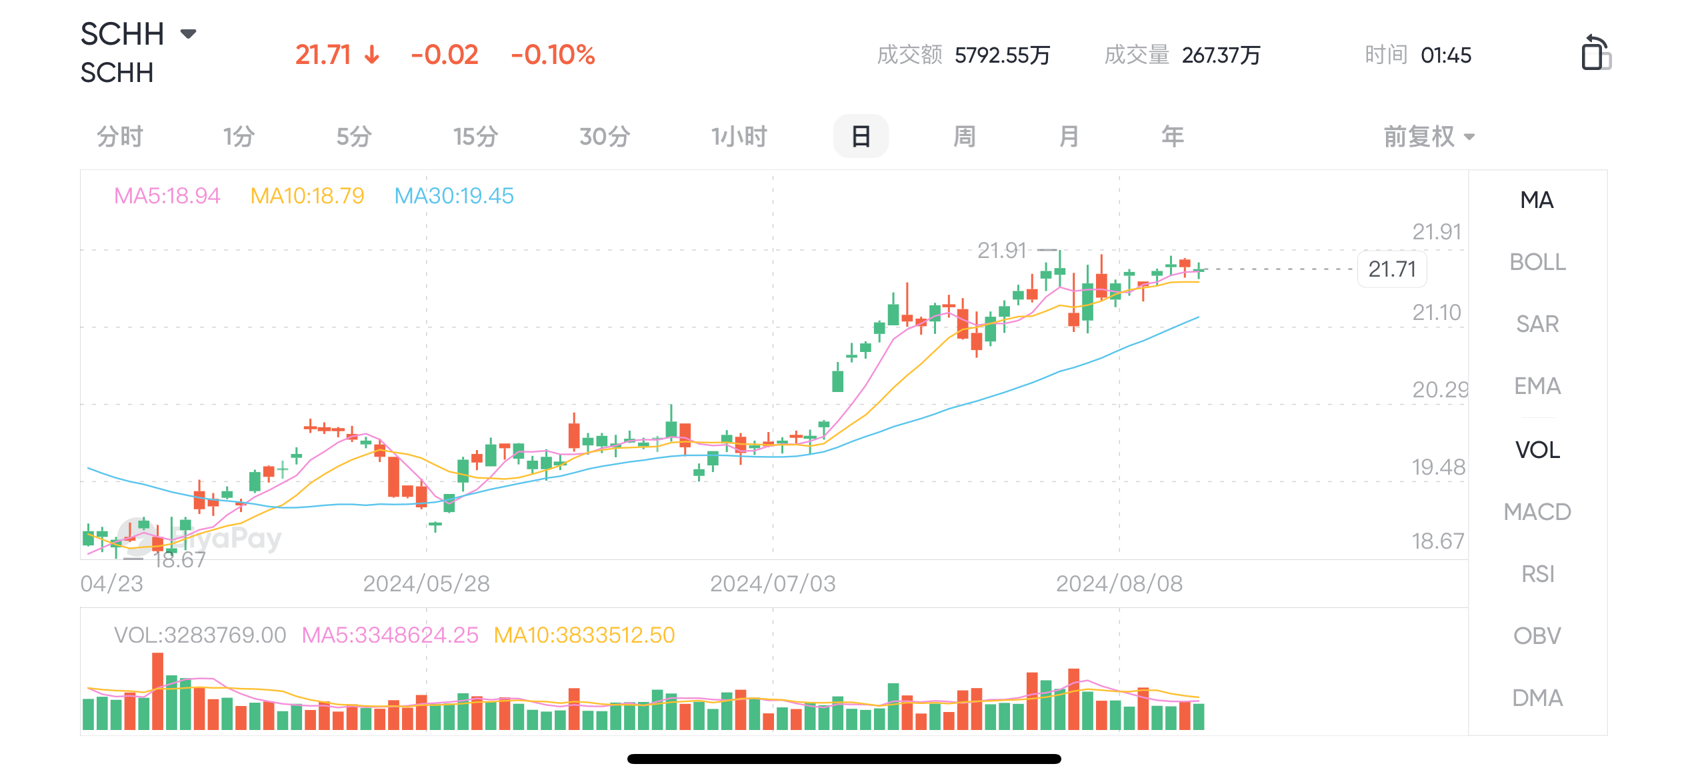Enable the SAR indicator

[1537, 324]
